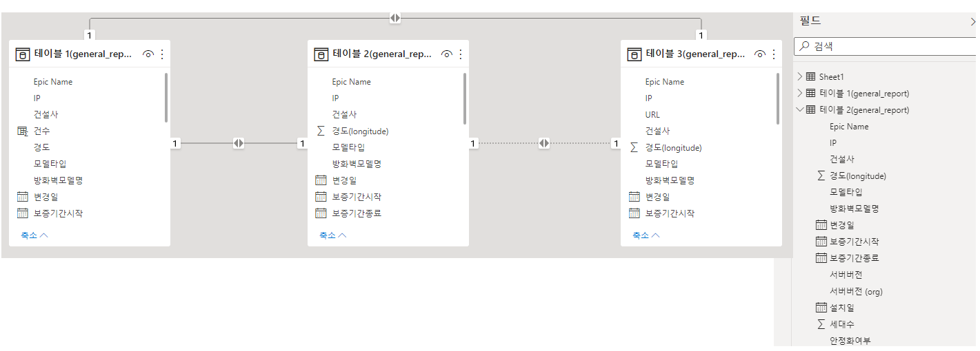This screenshot has width=980, height=351.
Task: Select relationship arrow between 테이블 1 and 테이블 2
Action: click(x=239, y=143)
